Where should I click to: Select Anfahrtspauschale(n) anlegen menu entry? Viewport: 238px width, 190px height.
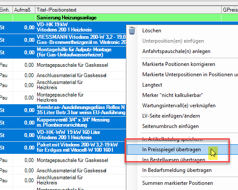(x=176, y=51)
